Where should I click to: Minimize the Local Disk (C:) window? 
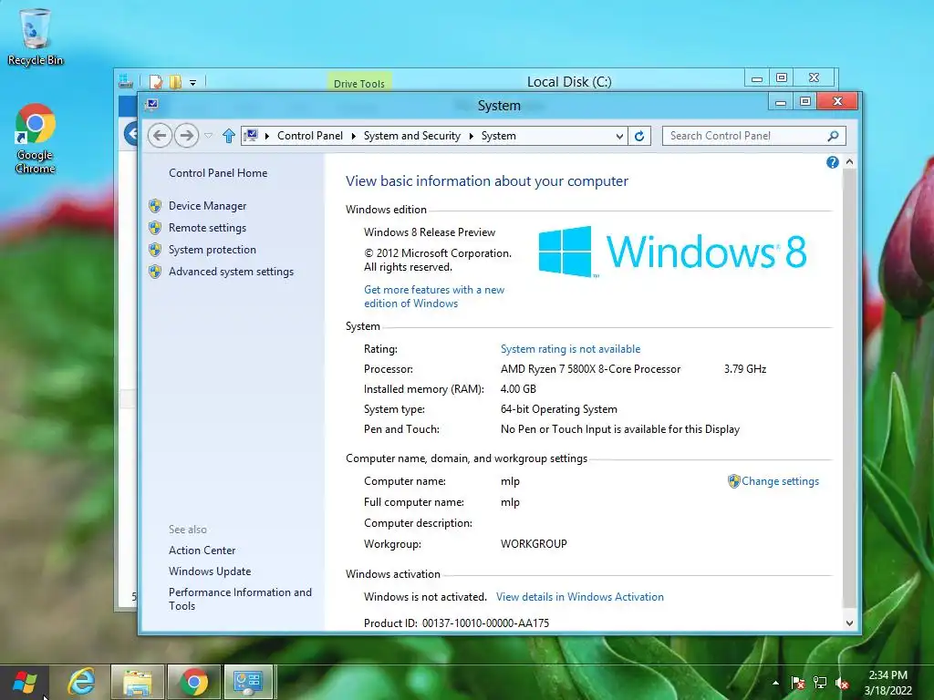click(756, 78)
